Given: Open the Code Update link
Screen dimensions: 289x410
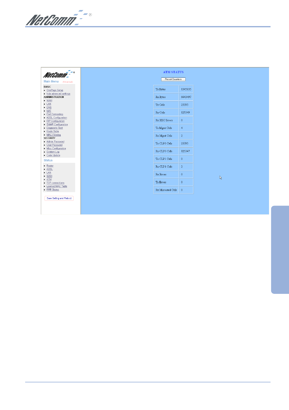Looking at the screenshot, I should [x=53, y=155].
